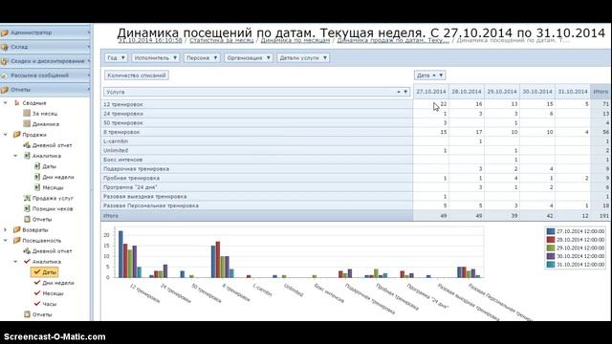Click the bottom Отчеты icon under Посещаемость
Screen dimensions: 612x344
pyautogui.click(x=27, y=314)
